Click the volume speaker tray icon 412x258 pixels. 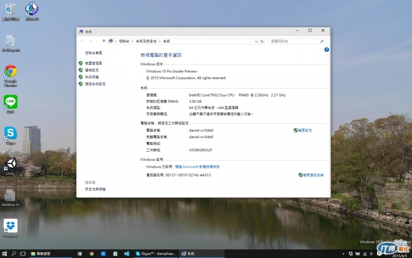(371, 254)
